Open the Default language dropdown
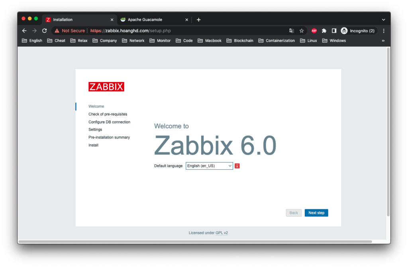408x267 pixels. 209,166
